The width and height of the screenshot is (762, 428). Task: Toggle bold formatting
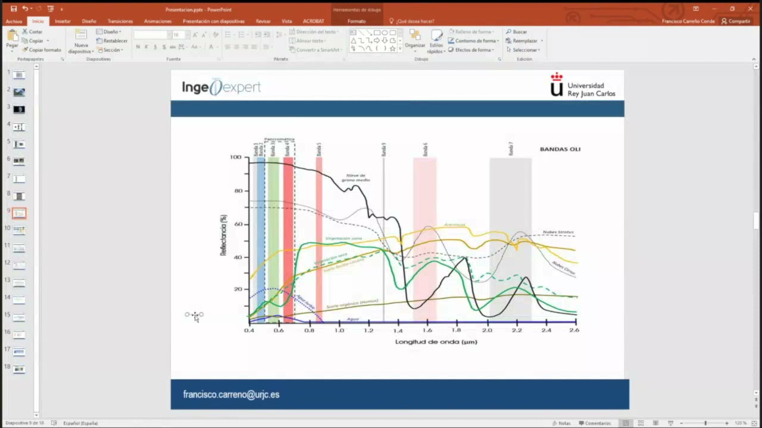tap(138, 47)
